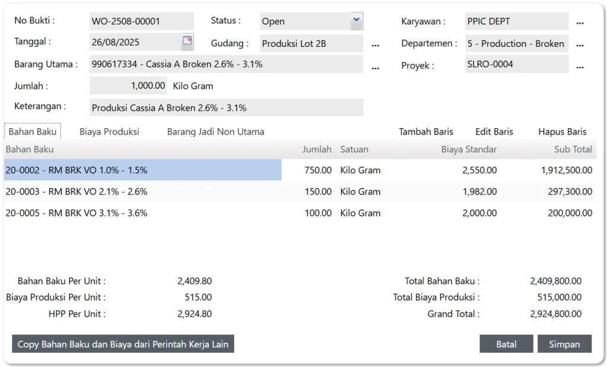The height and width of the screenshot is (367, 607).
Task: Click the Jumlah quantity input field
Action: (128, 86)
